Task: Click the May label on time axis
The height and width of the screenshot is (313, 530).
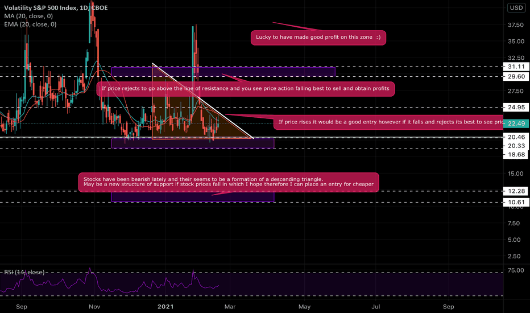Action: click(304, 307)
